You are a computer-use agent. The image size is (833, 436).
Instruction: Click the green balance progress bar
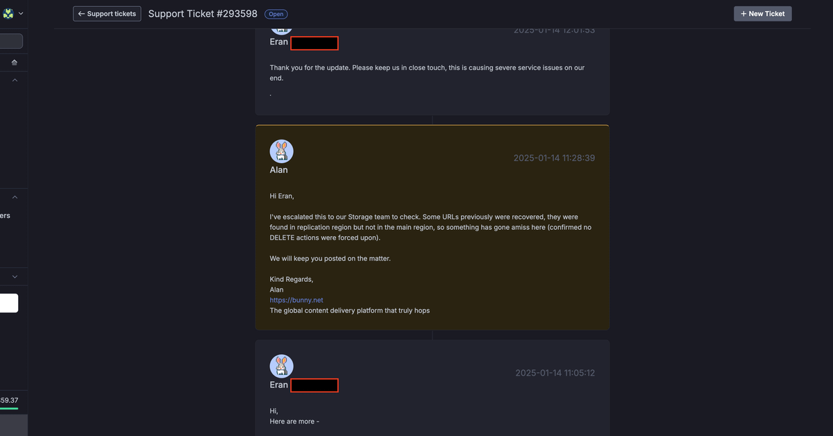click(9, 408)
